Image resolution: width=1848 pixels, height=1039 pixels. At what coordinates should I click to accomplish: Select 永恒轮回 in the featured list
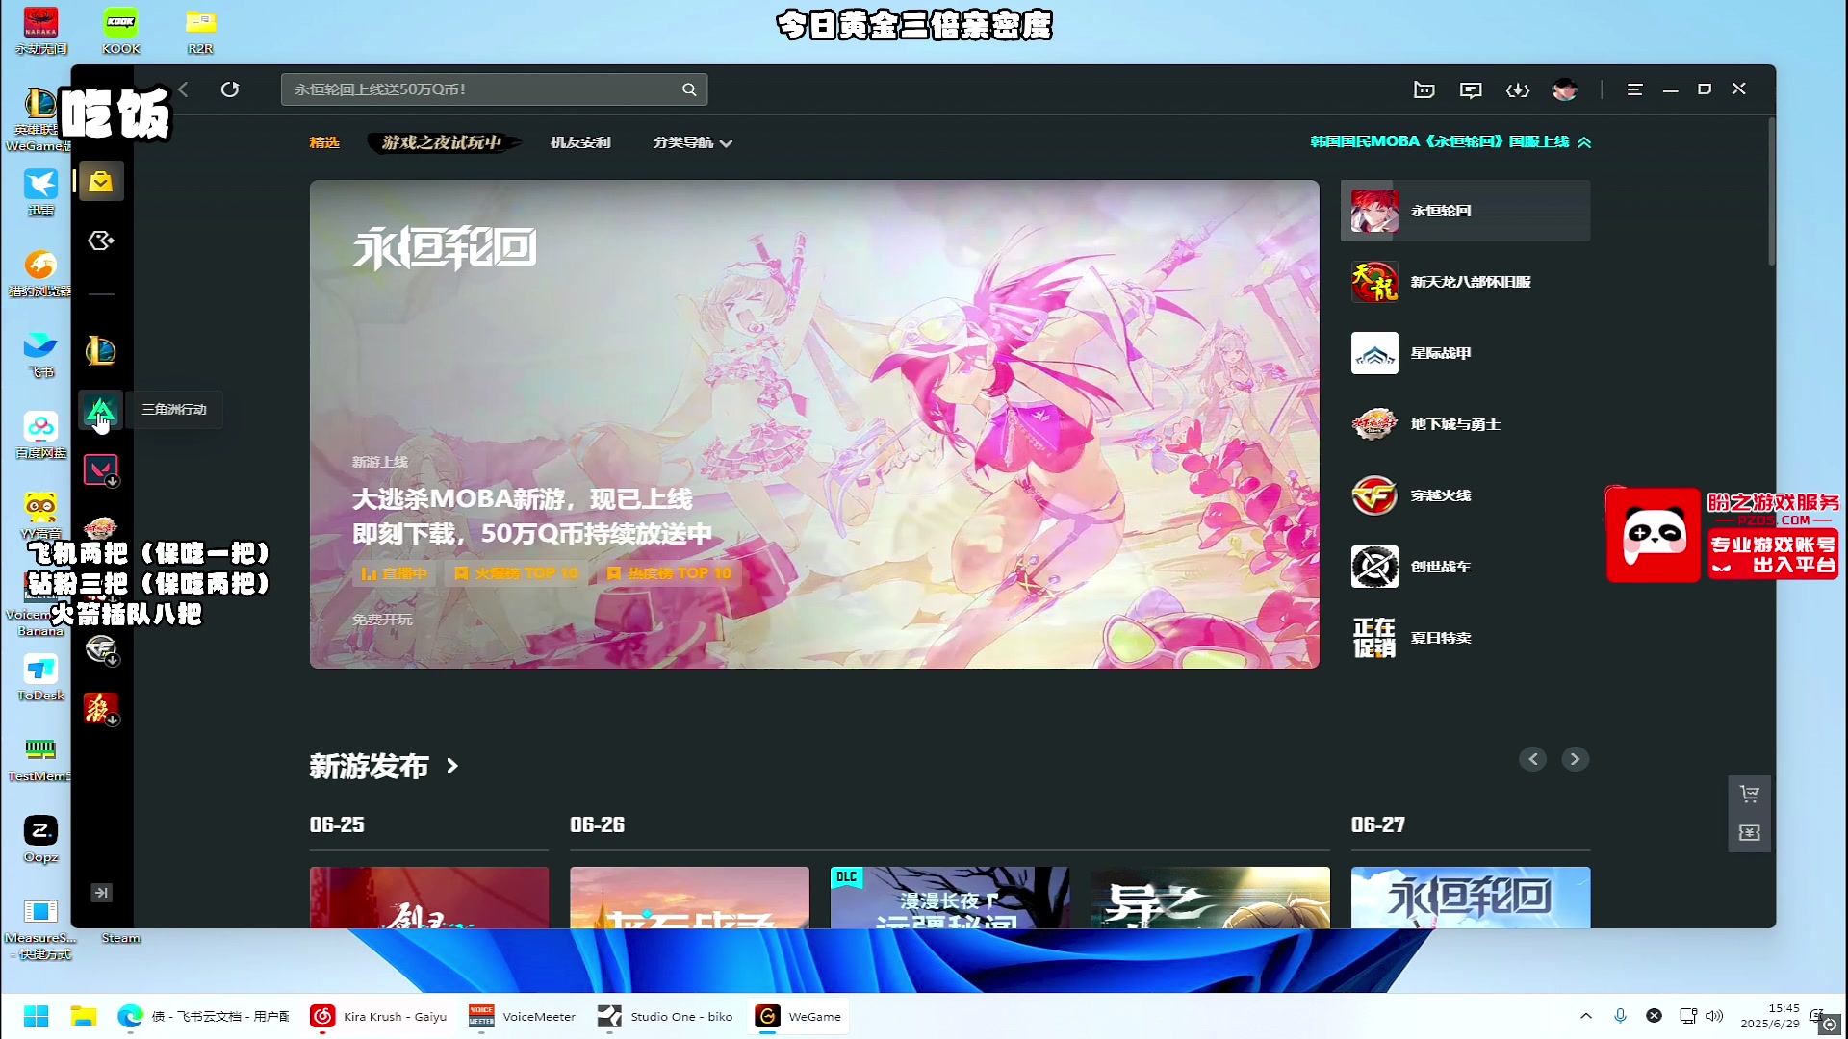tap(1466, 211)
